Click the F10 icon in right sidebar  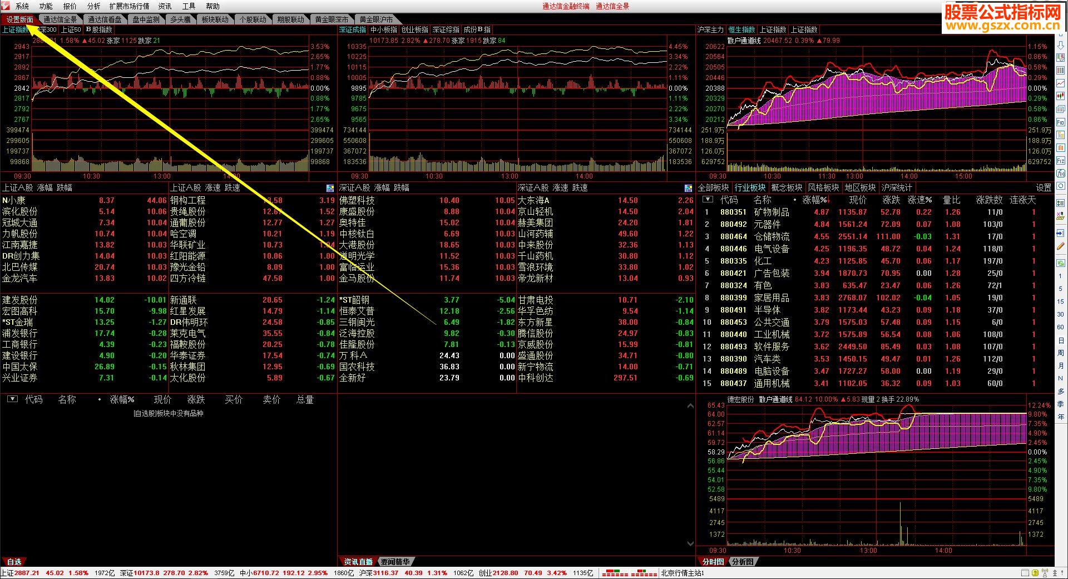[x=1060, y=121]
